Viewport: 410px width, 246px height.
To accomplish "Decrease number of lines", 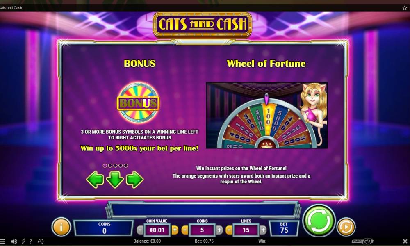I will (x=229, y=230).
